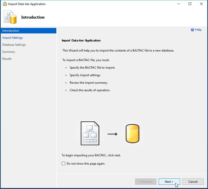Close the import wizard window
The width and height of the screenshot is (208, 189).
click(201, 4)
